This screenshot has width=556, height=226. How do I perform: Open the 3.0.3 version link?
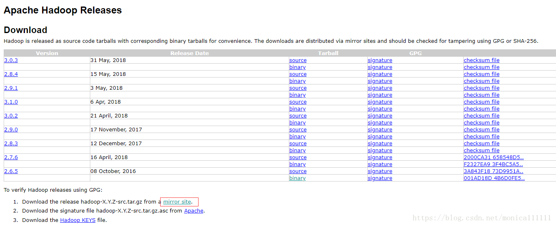click(x=11, y=60)
